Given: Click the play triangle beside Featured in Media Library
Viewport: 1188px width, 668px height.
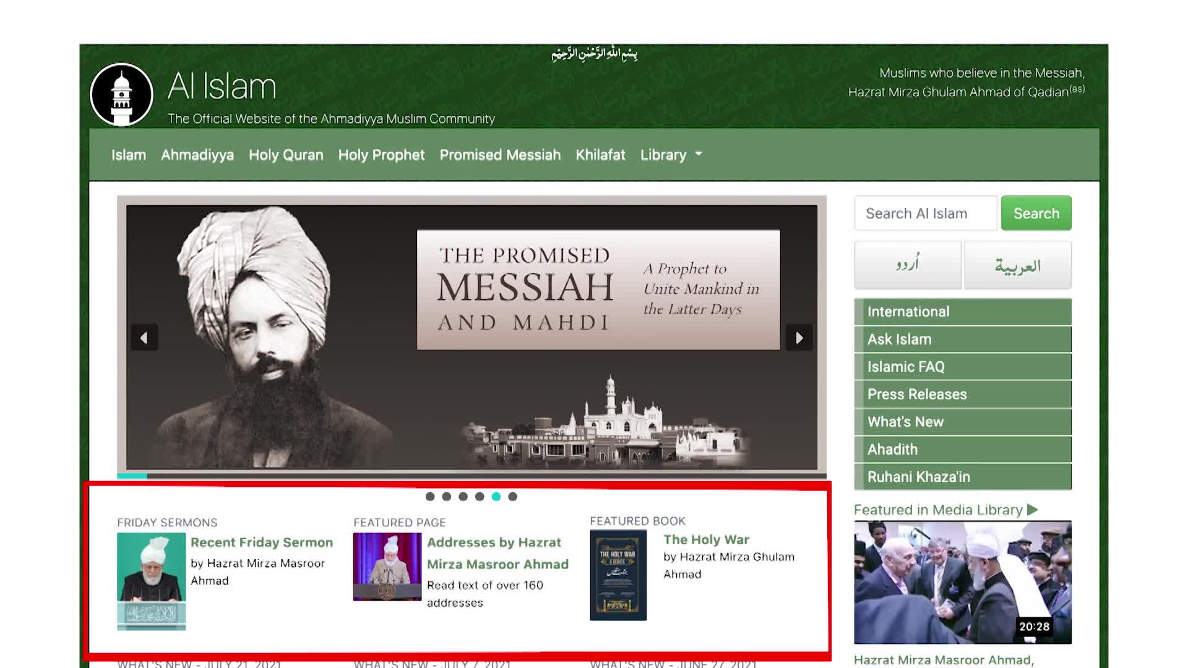Looking at the screenshot, I should coord(1032,510).
